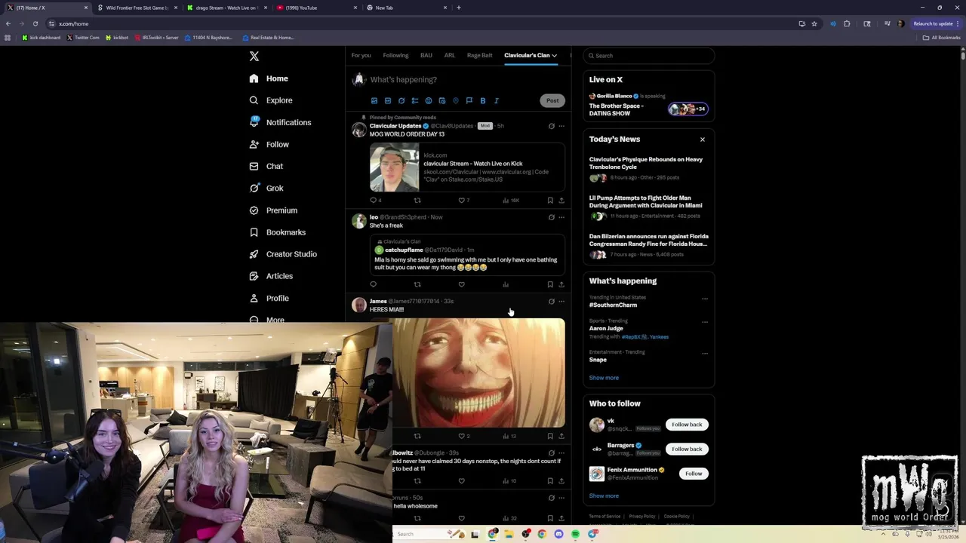Open James's smiling face image
Viewport: 966px width, 543px height.
478,373
